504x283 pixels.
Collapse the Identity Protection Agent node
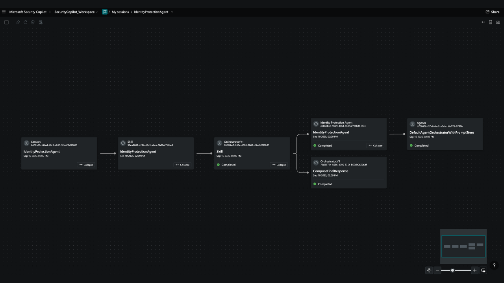pyautogui.click(x=375, y=145)
